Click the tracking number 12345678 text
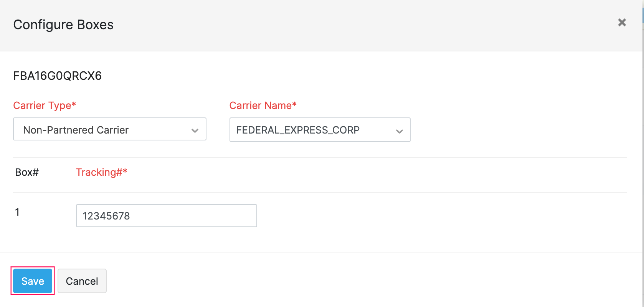This screenshot has height=307, width=644. coord(106,216)
